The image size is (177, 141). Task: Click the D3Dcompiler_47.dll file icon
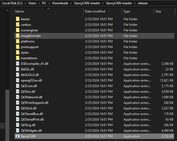pyautogui.click(x=18, y=64)
